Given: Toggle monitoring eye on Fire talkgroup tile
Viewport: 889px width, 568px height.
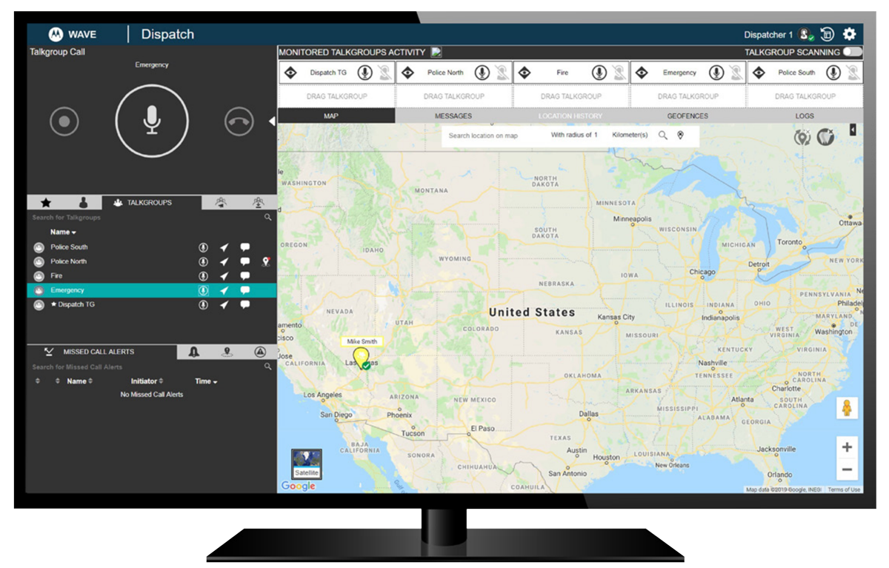Looking at the screenshot, I should point(525,73).
